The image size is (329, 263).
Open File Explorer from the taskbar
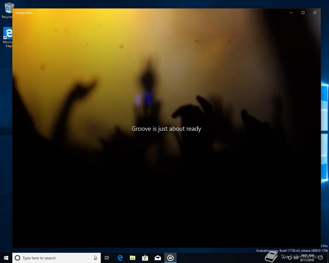(133, 258)
